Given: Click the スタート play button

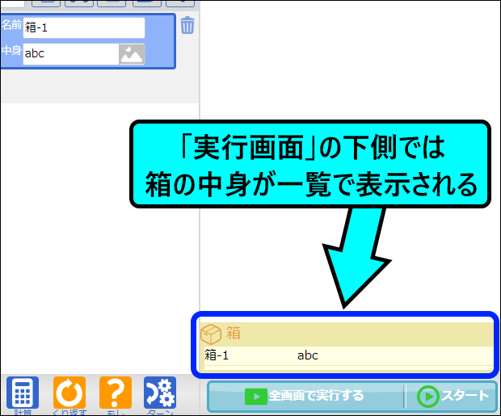Looking at the screenshot, I should [453, 396].
